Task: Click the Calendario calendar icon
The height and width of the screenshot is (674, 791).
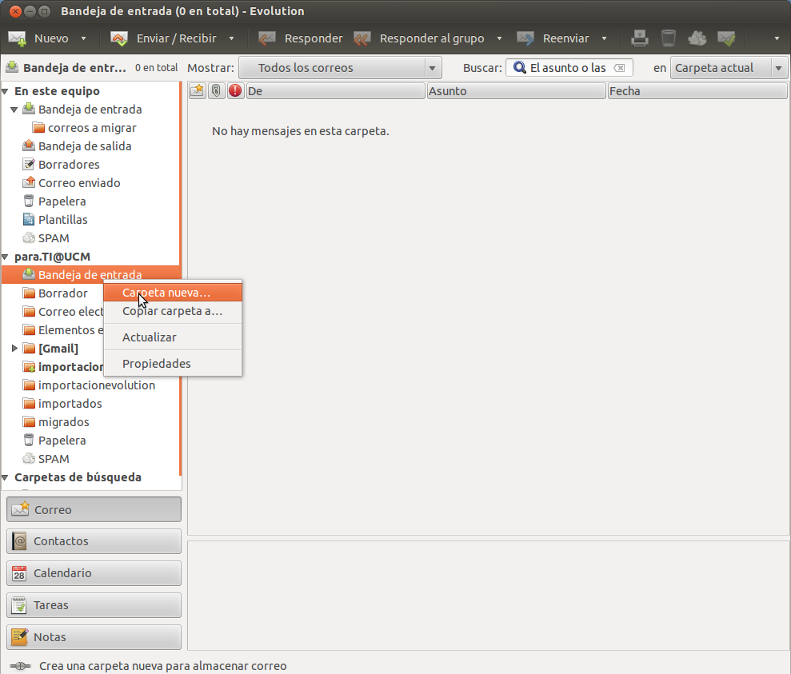Action: click(x=19, y=573)
